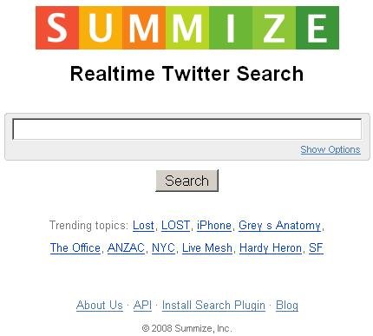Image resolution: width=373 pixels, height=336 pixels.
Task: Go to the Summize Blog
Action: [287, 306]
